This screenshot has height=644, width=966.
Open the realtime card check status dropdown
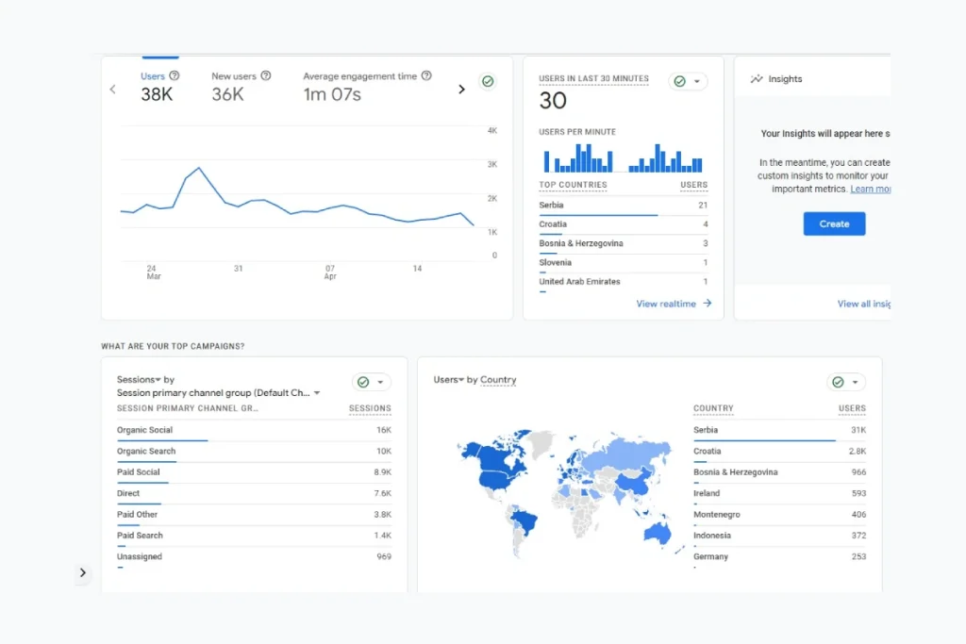689,82
